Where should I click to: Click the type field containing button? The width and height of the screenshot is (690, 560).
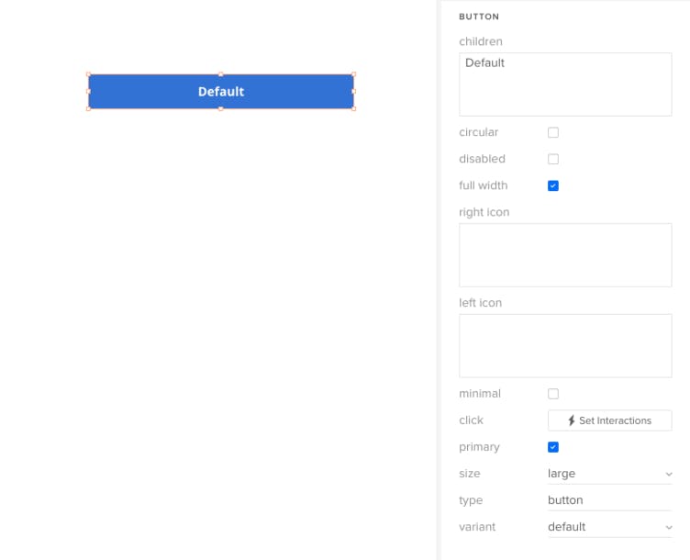(609, 500)
